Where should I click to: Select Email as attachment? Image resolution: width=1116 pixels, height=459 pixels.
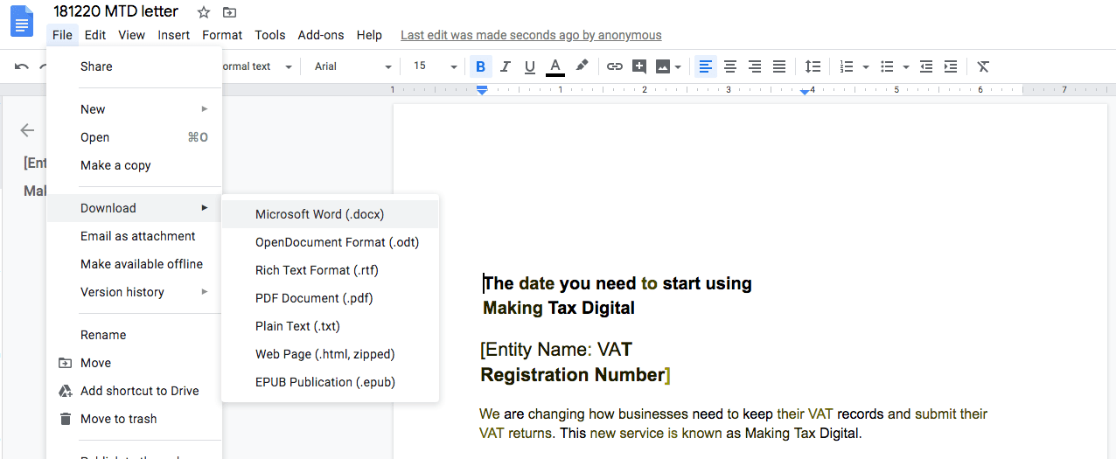(135, 236)
